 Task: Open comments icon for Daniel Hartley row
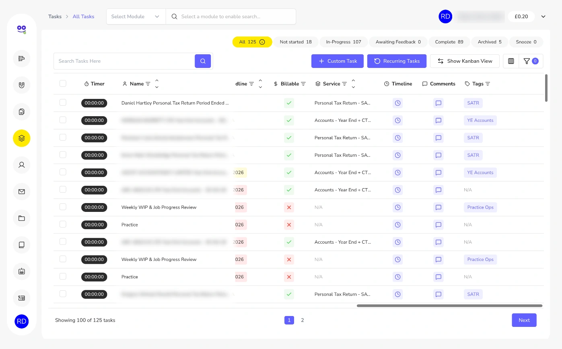pos(438,103)
